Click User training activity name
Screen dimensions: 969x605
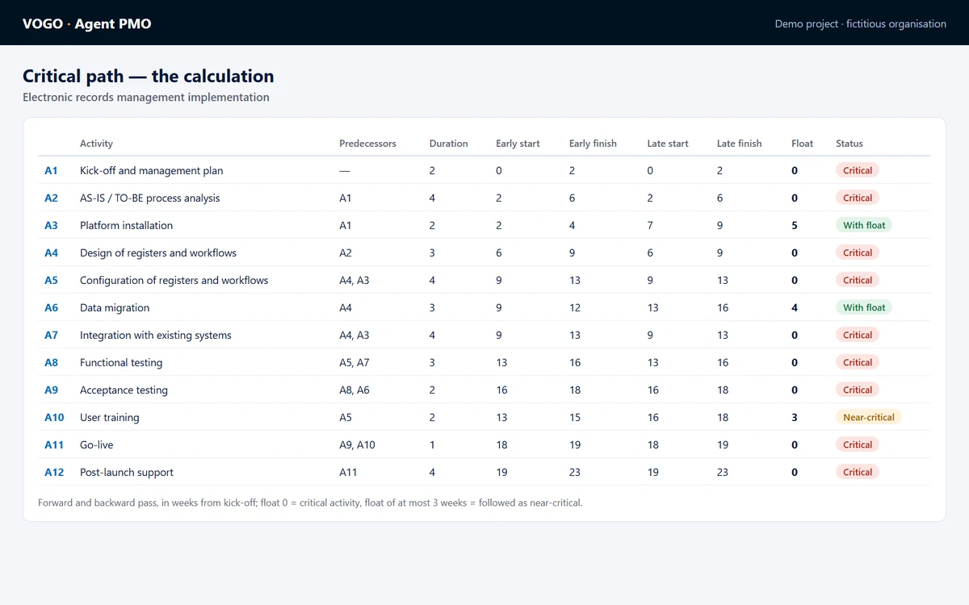click(x=109, y=417)
